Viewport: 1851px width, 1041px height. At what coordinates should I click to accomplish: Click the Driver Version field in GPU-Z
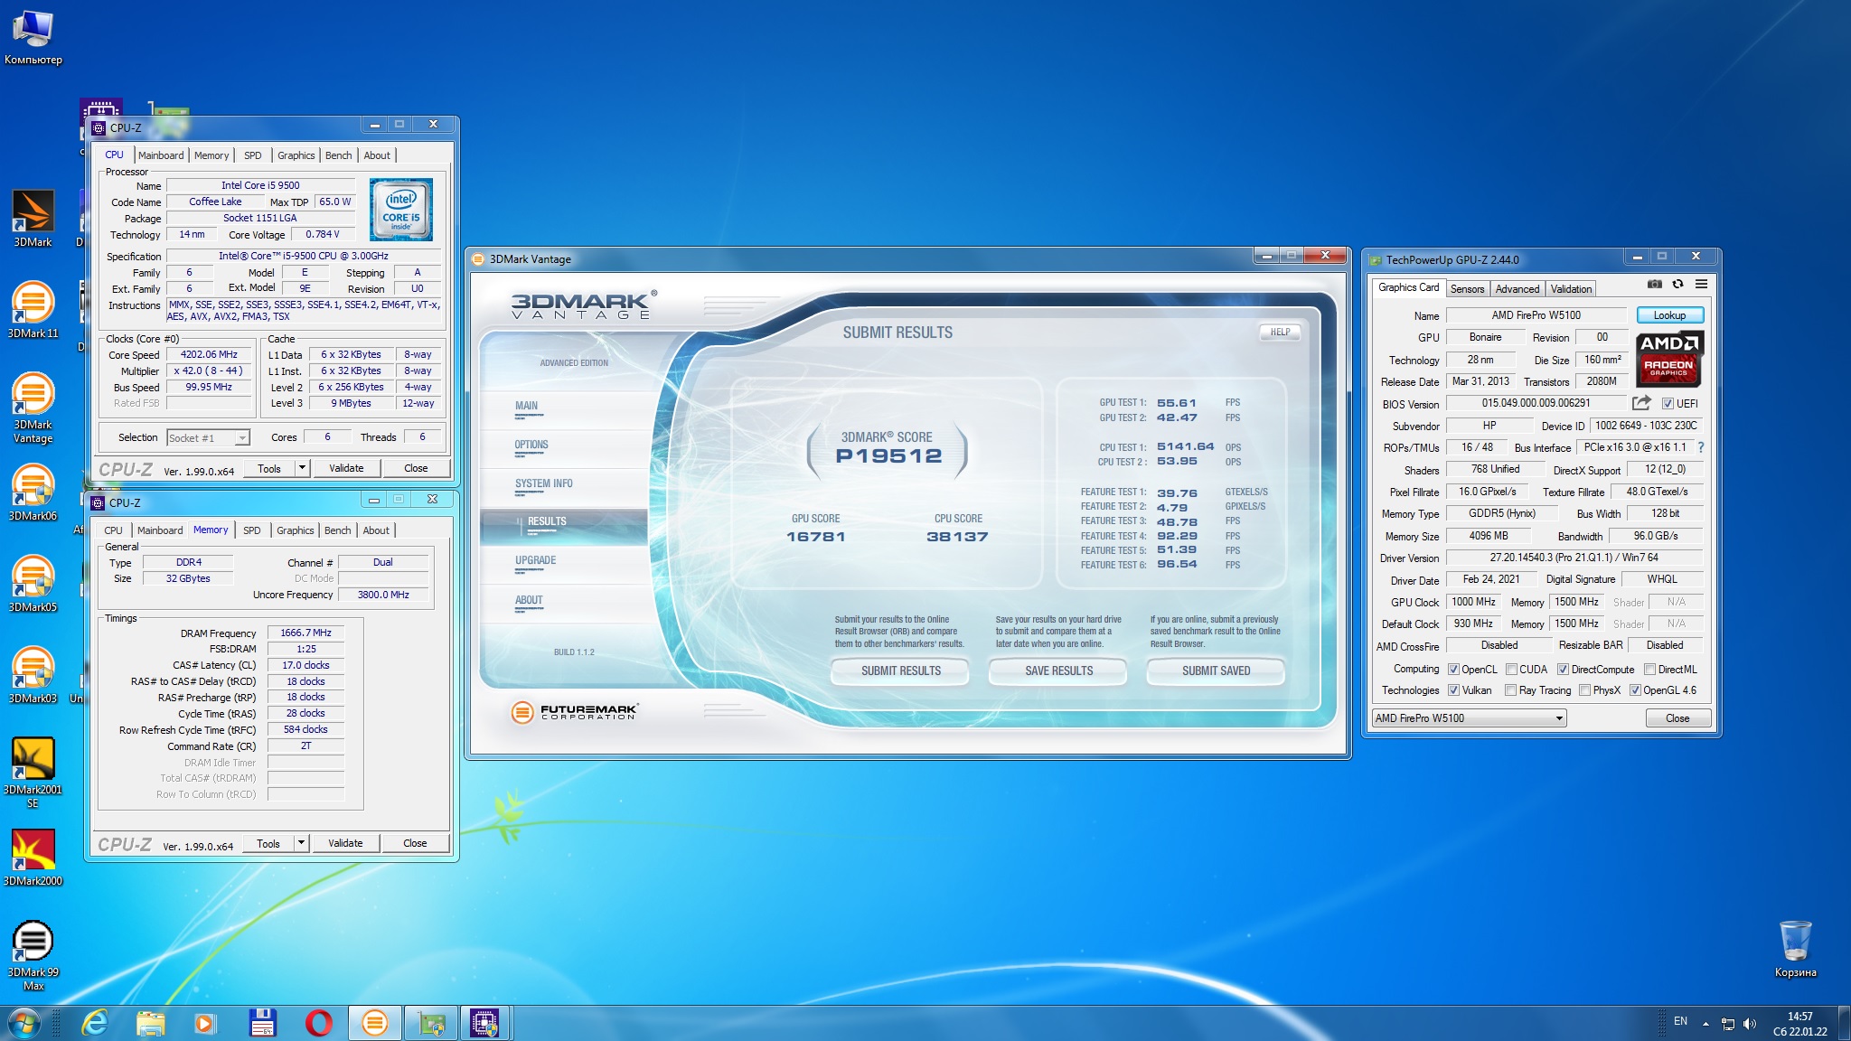coord(1574,558)
